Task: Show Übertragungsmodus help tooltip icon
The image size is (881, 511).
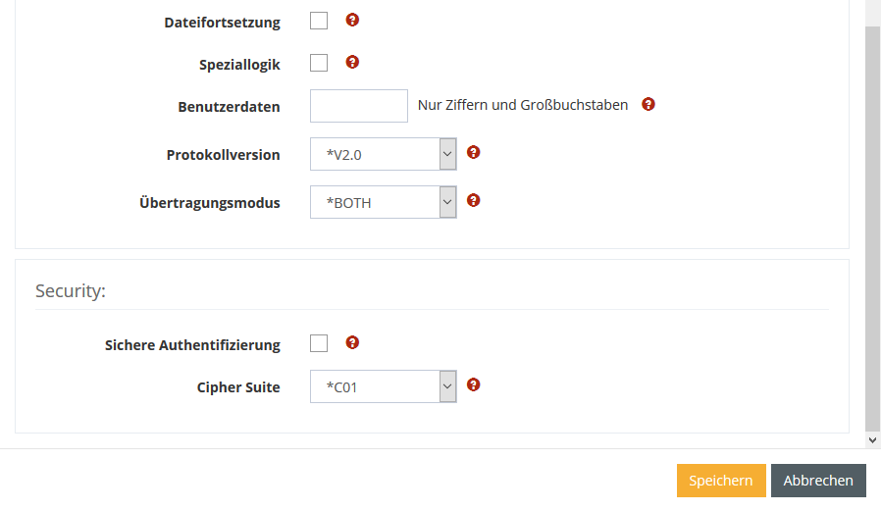Action: 474,200
